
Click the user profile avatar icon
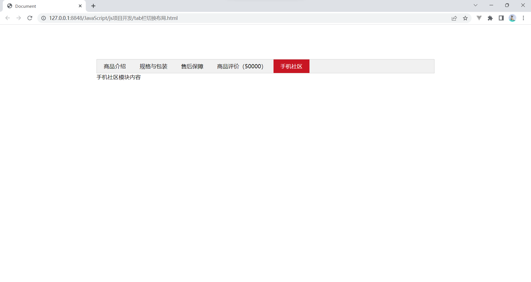click(512, 18)
